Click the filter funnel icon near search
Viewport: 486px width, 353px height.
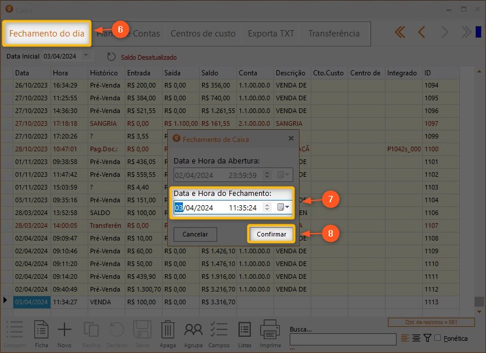427,338
